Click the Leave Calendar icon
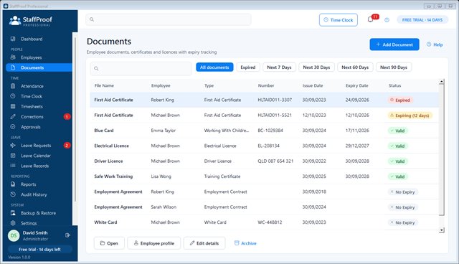 click(13, 156)
